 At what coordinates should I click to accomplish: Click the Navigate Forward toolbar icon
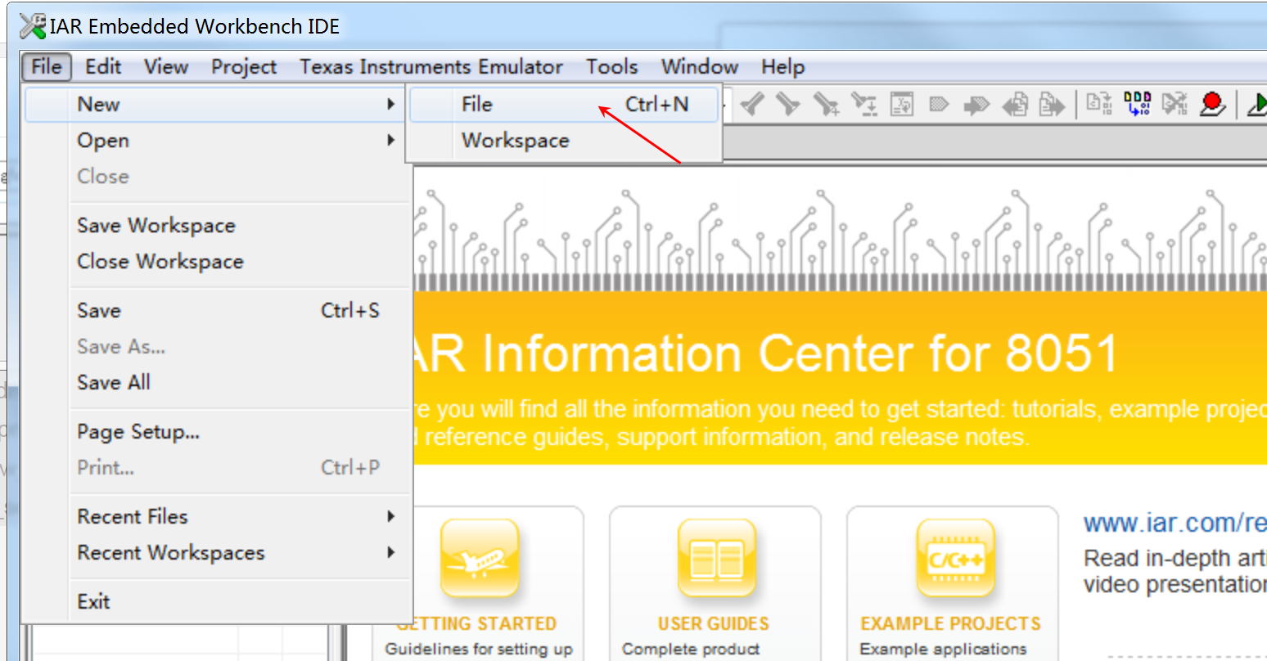click(1052, 104)
